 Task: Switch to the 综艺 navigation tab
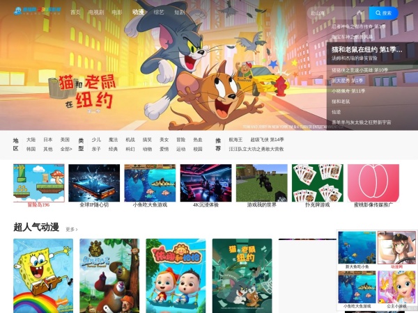pyautogui.click(x=159, y=13)
